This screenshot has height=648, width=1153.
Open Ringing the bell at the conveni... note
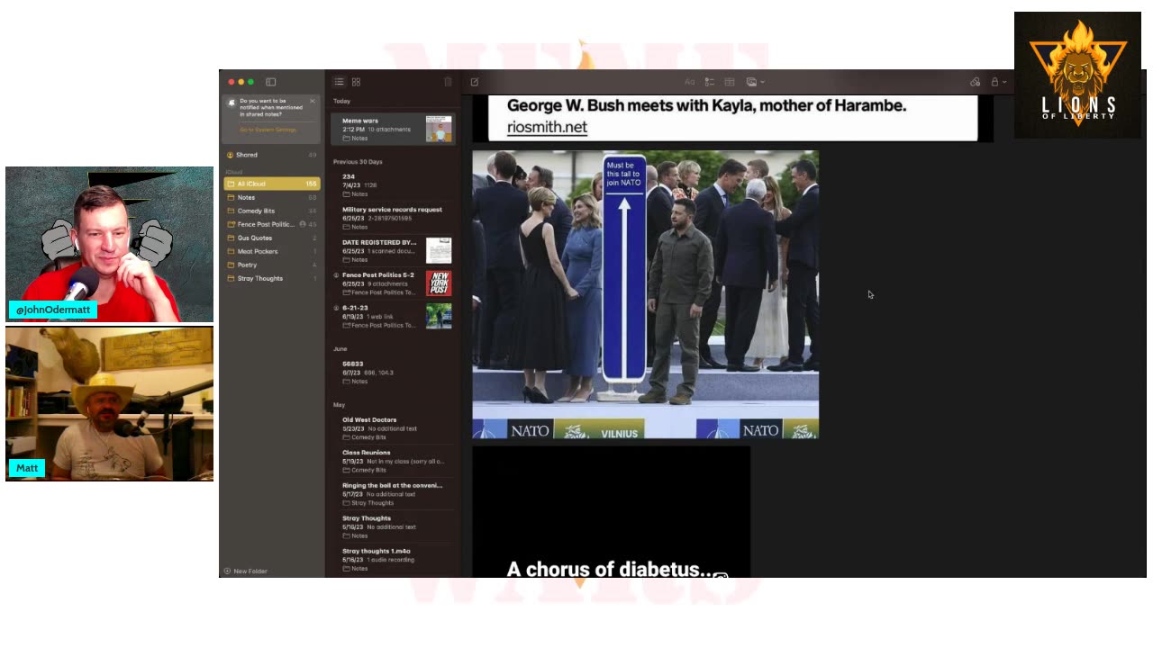tap(393, 494)
